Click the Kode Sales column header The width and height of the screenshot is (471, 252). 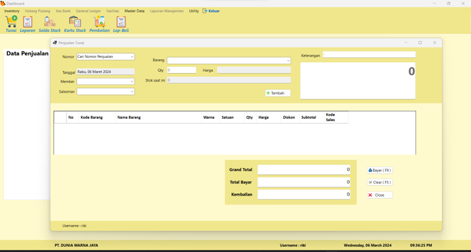(x=336, y=118)
